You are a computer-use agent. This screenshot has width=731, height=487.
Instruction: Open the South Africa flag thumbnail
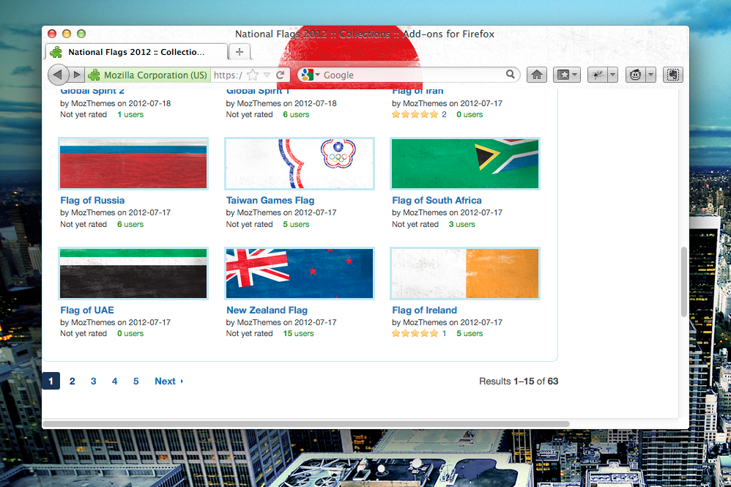[465, 163]
